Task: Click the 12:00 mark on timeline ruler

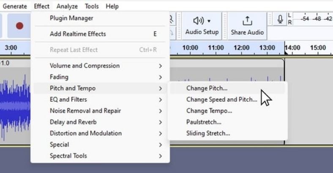Action: tap(241, 48)
